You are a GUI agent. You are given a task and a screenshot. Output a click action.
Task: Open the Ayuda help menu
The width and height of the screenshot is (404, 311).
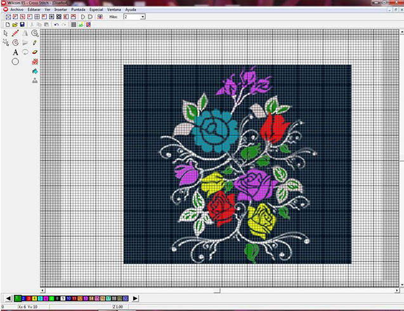[x=131, y=10]
